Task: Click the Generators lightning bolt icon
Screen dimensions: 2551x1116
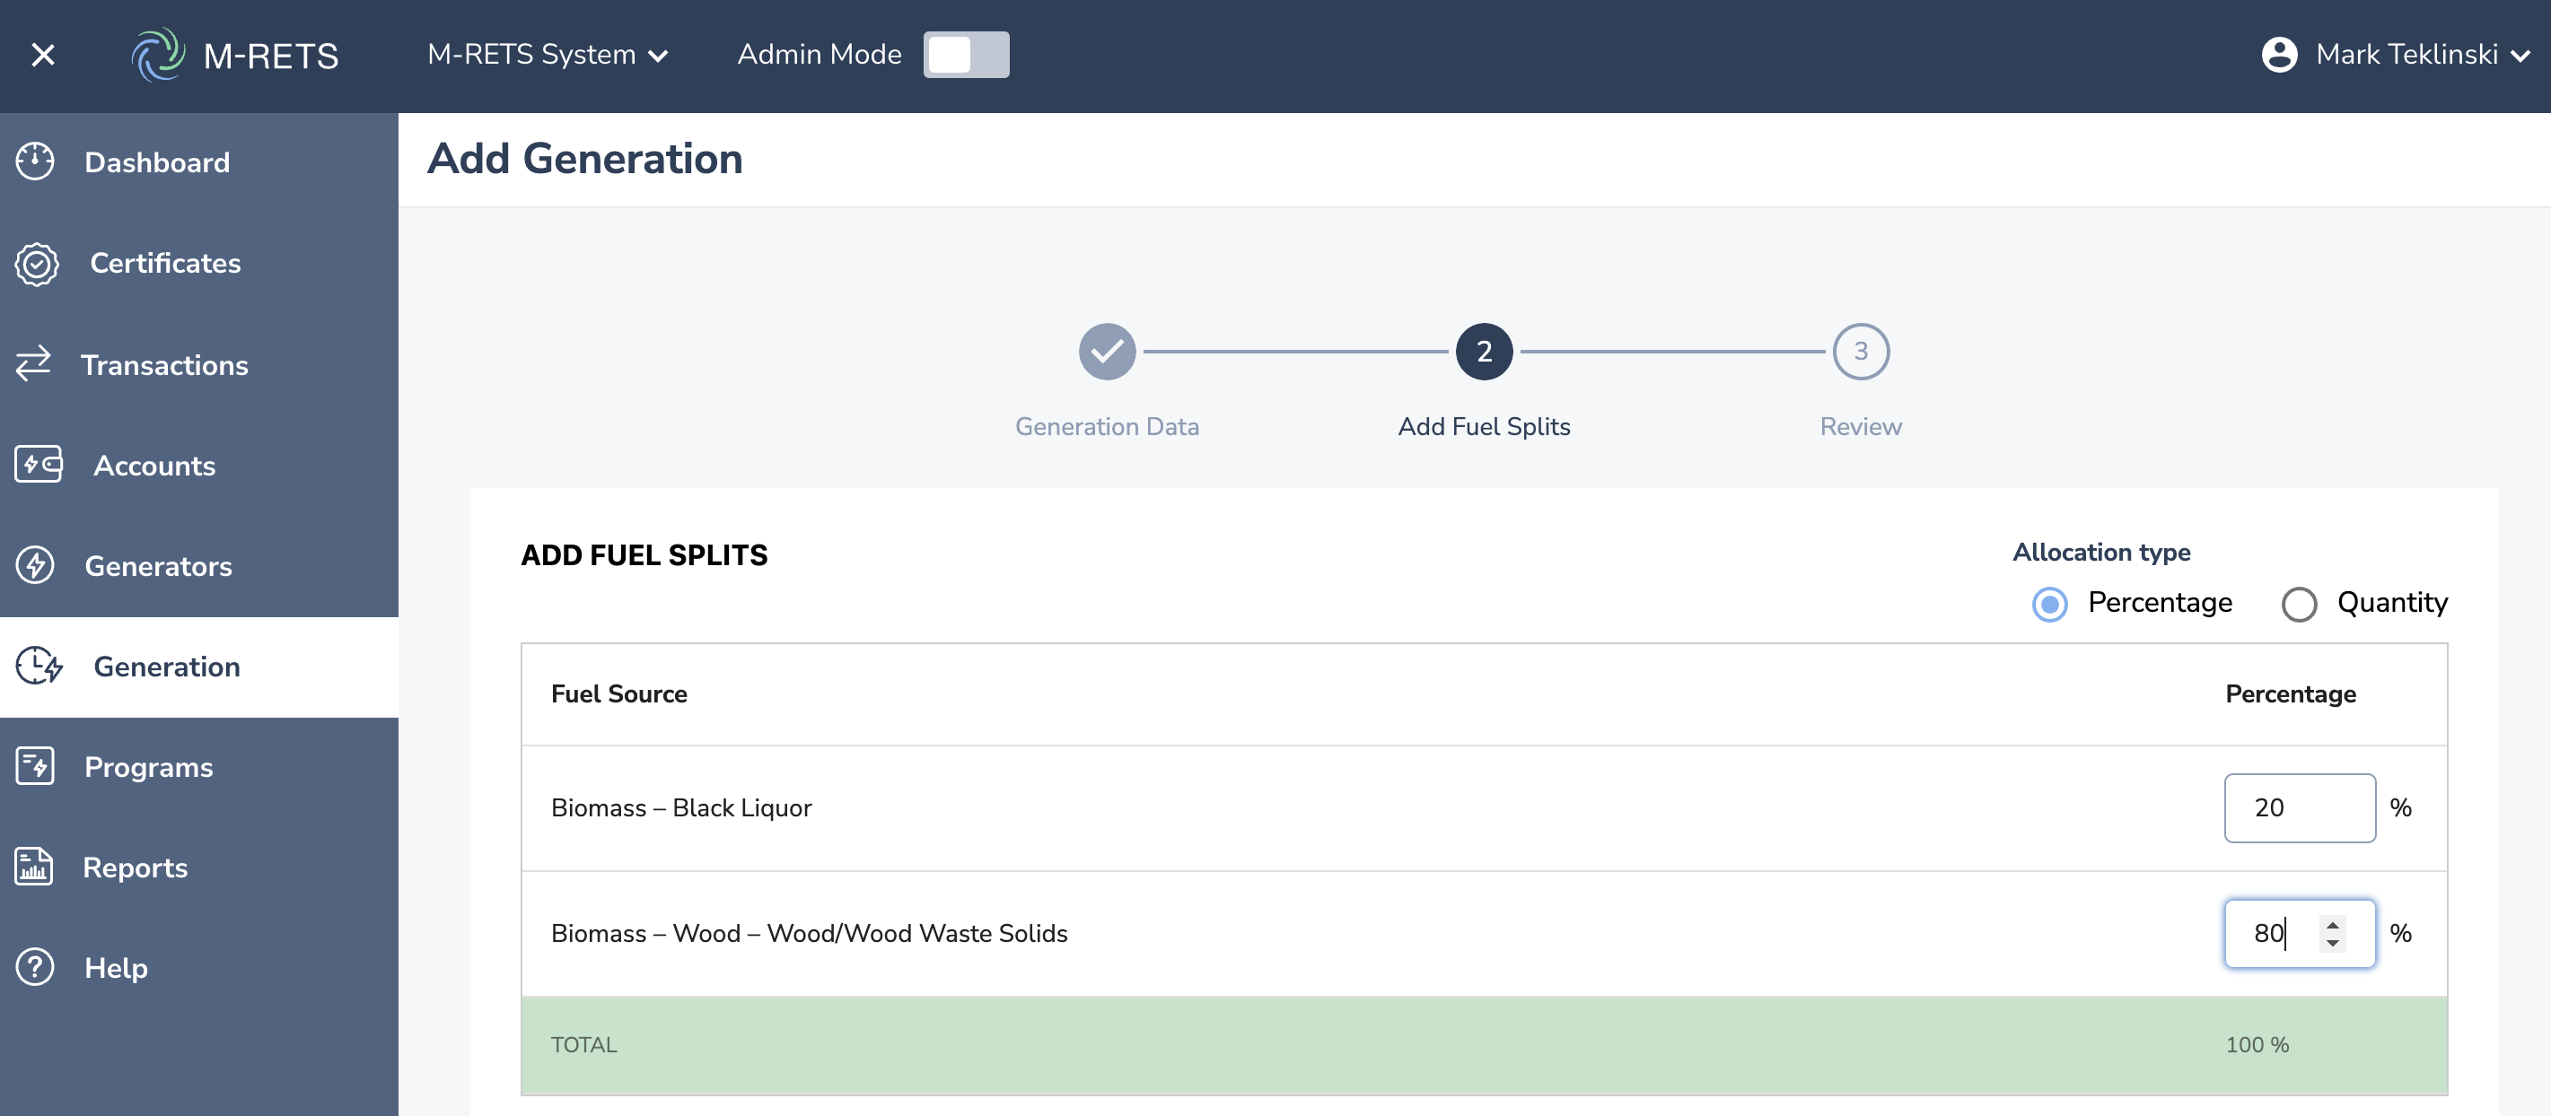Action: click(x=36, y=565)
